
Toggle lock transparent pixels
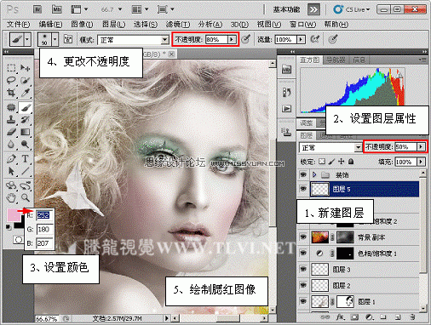pos(322,162)
